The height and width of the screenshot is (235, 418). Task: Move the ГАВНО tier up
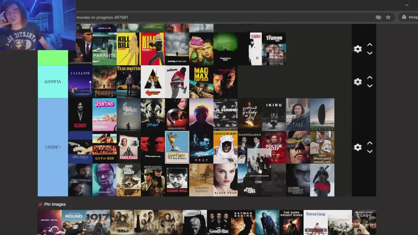pyautogui.click(x=370, y=143)
